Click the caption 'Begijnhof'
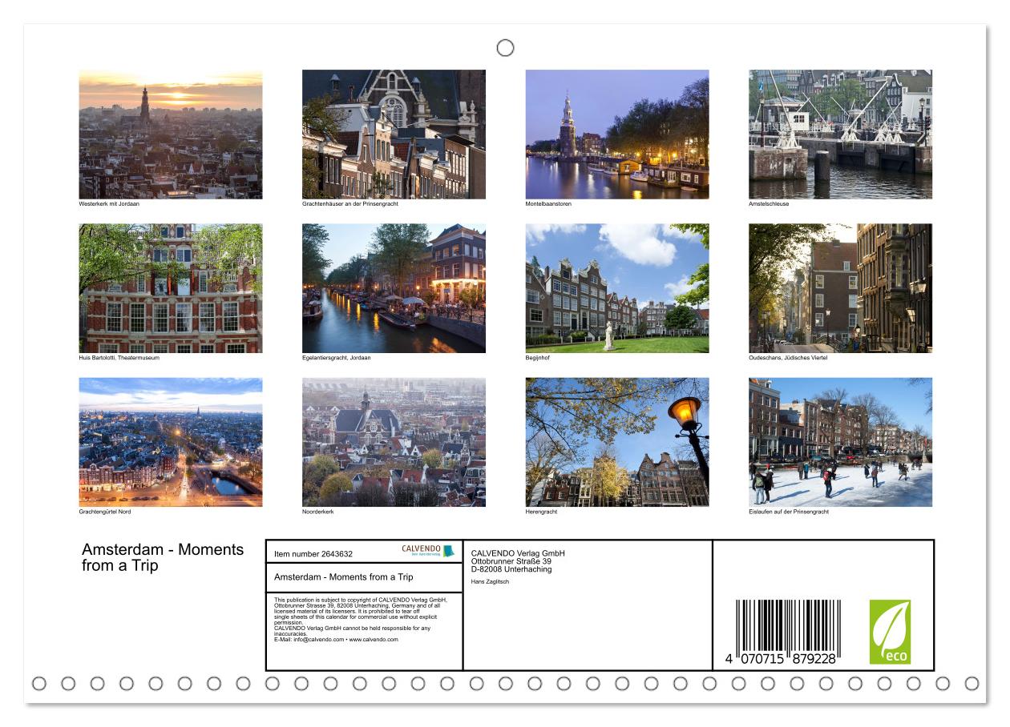1010x727 pixels. pos(538,358)
